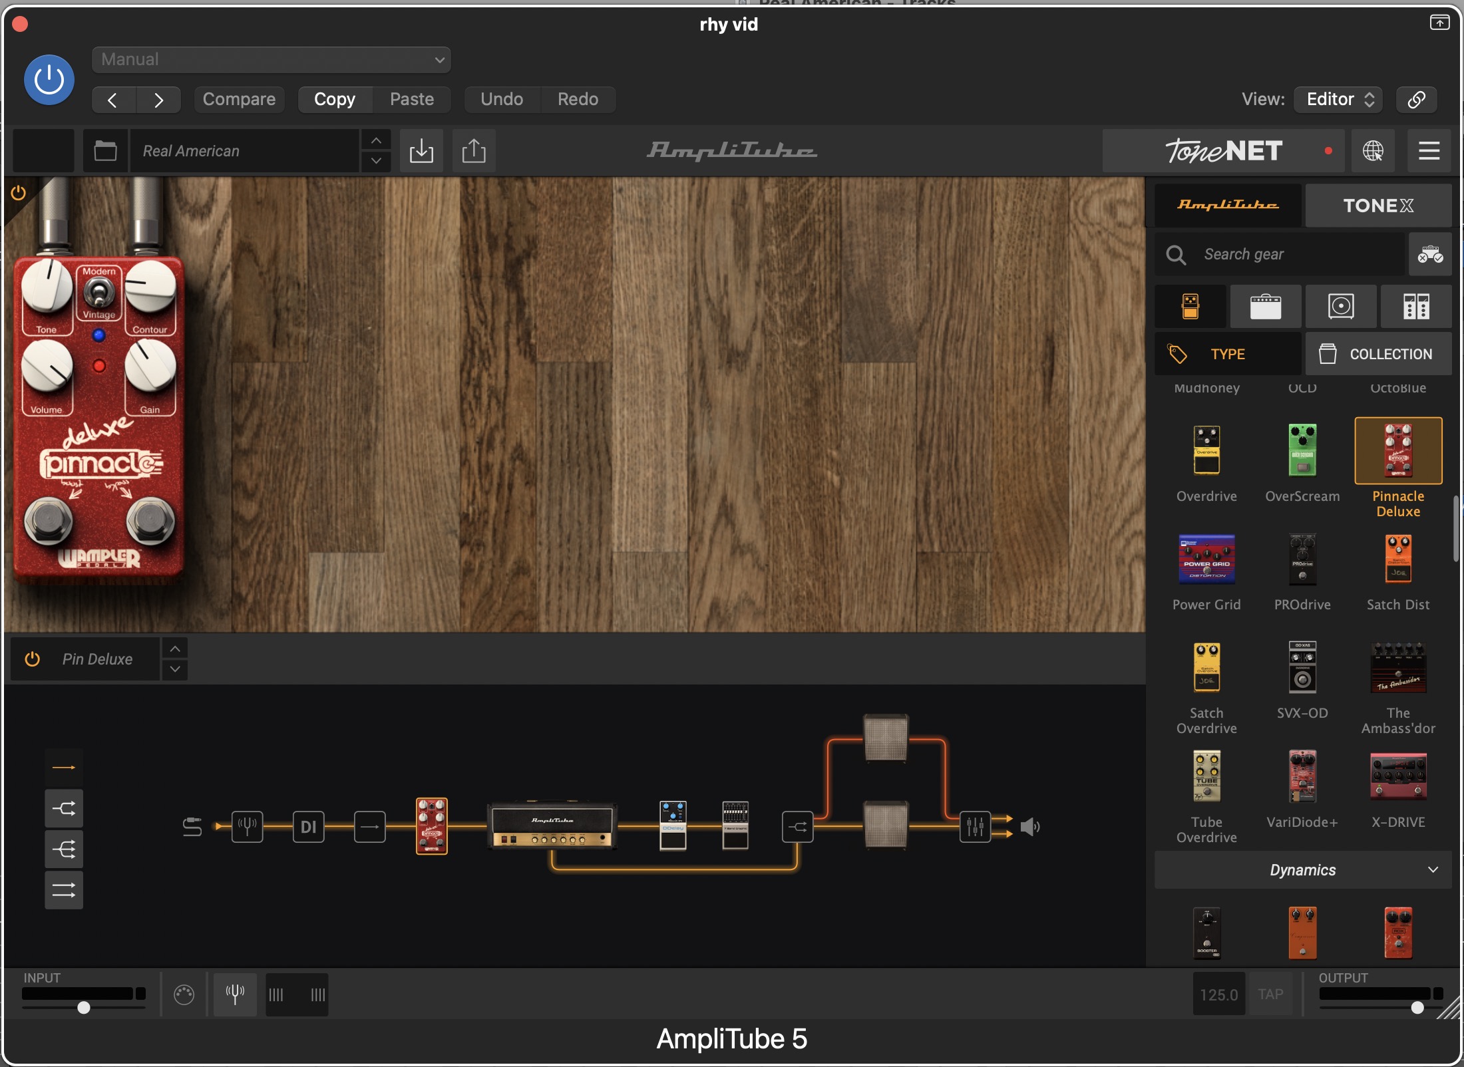Open the preset browser folder icon
This screenshot has width=1464, height=1067.
[105, 151]
